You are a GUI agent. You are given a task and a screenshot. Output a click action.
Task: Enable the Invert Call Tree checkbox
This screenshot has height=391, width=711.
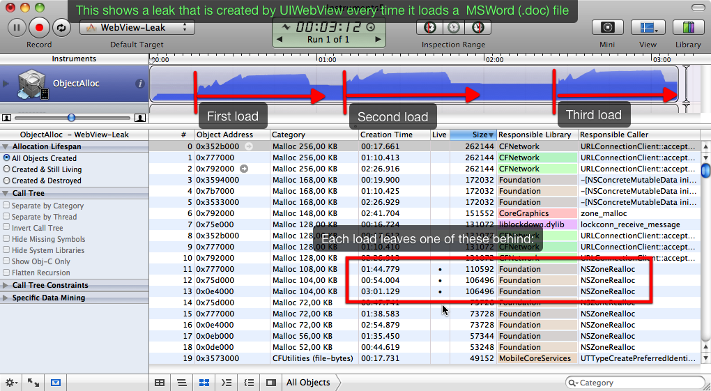[6, 228]
